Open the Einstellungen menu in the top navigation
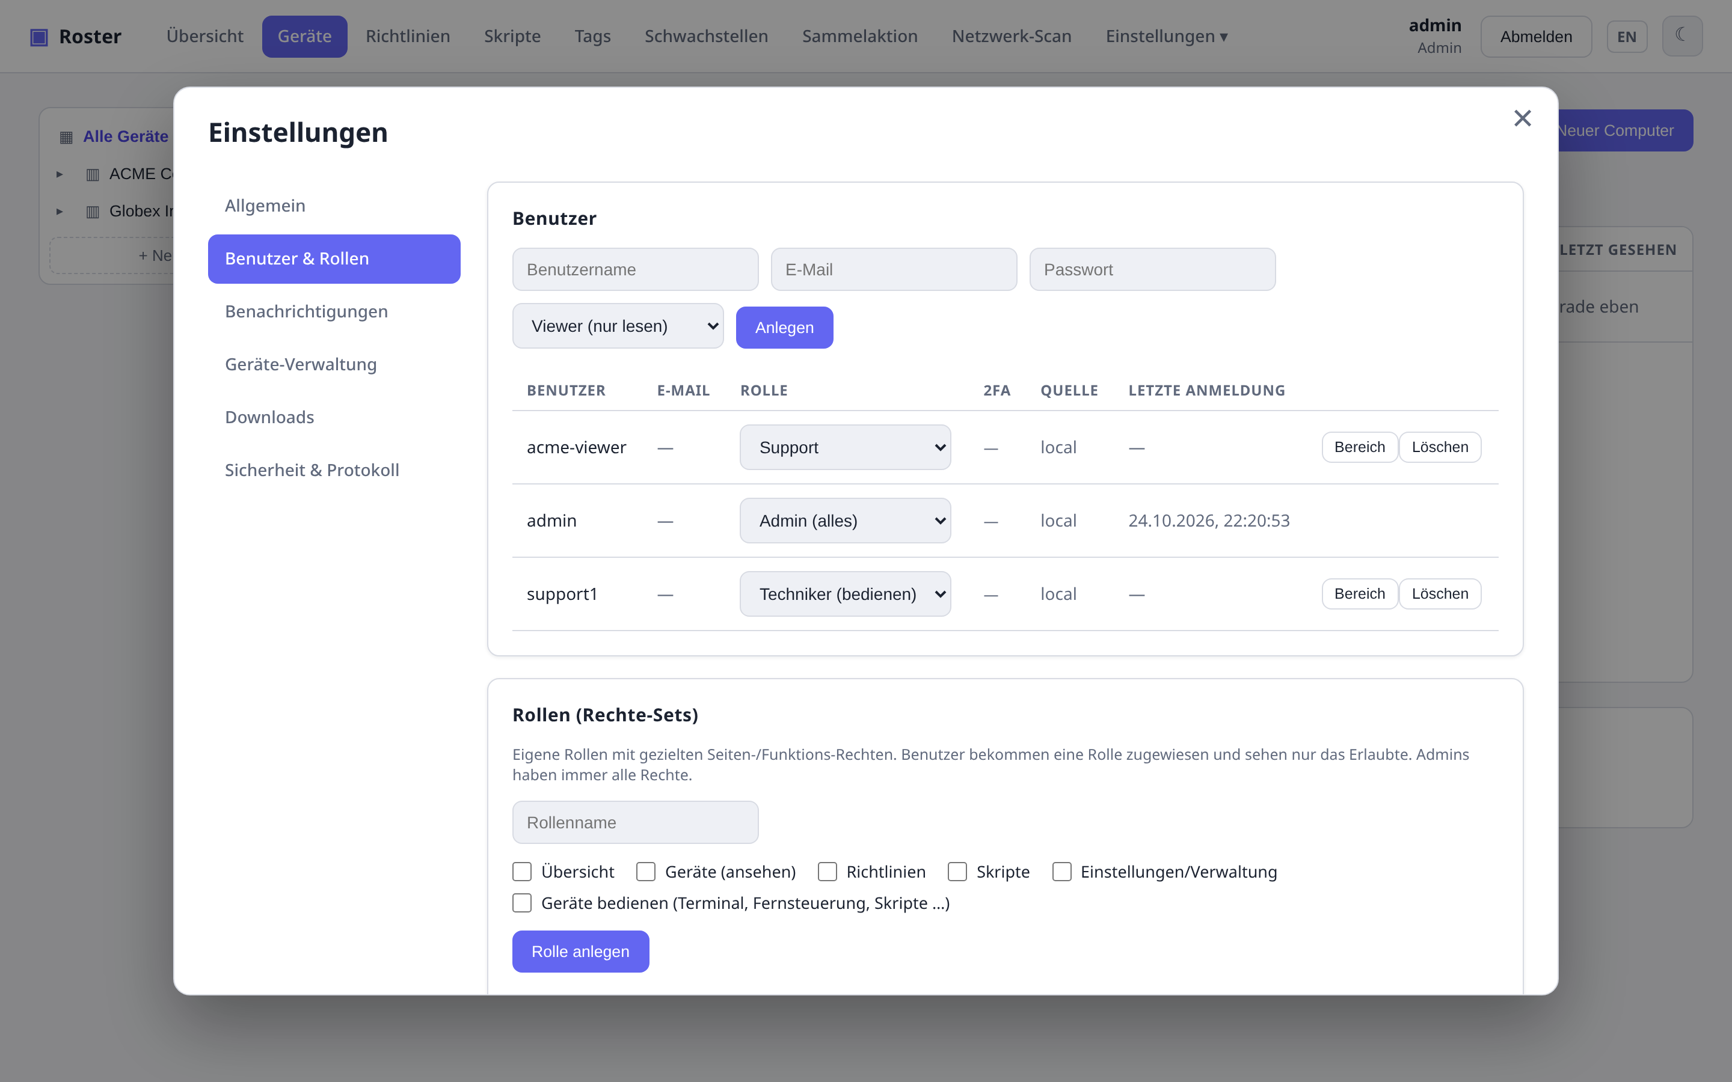The height and width of the screenshot is (1082, 1732). tap(1167, 37)
